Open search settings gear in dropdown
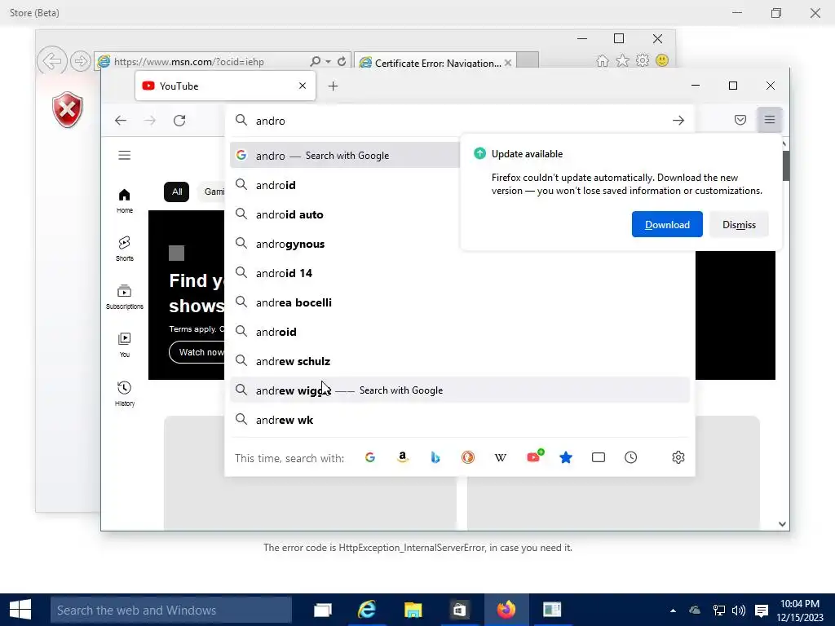 click(678, 457)
